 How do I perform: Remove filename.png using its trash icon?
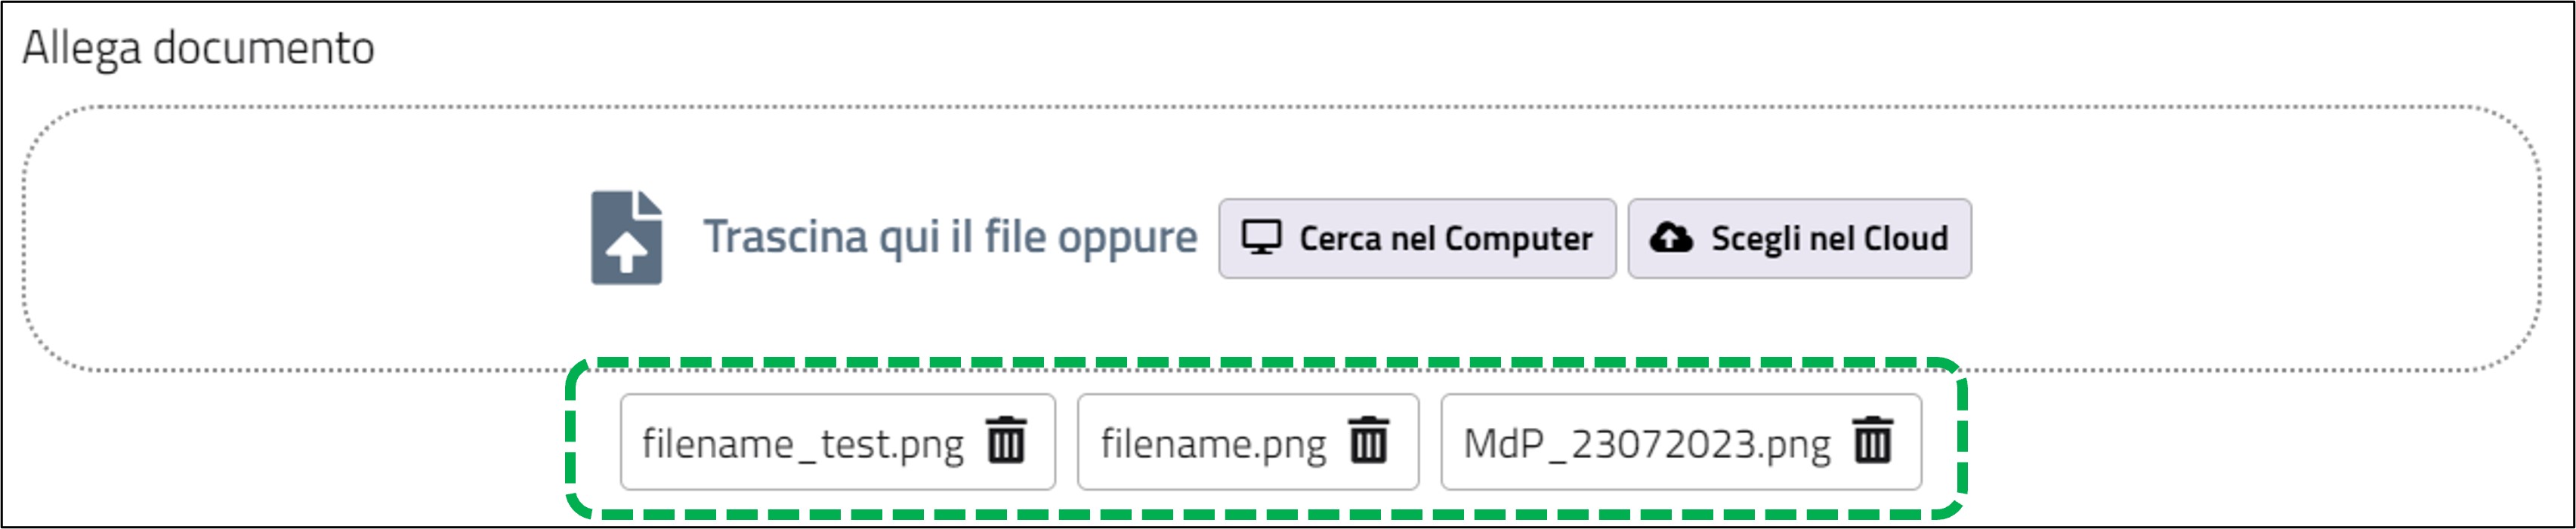click(x=1369, y=440)
